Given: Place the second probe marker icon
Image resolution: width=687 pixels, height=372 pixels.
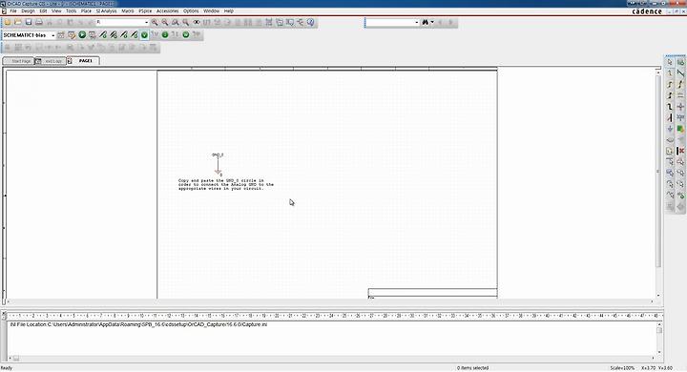Looking at the screenshot, I should (x=114, y=34).
